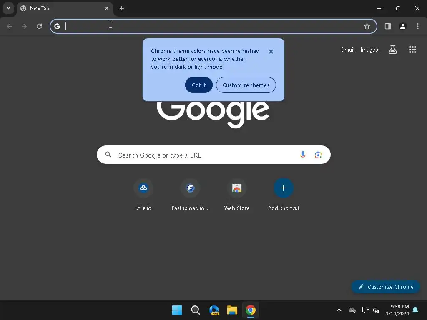Screen dimensions: 427x320
Task: Show hidden system tray icons
Action: 339,310
